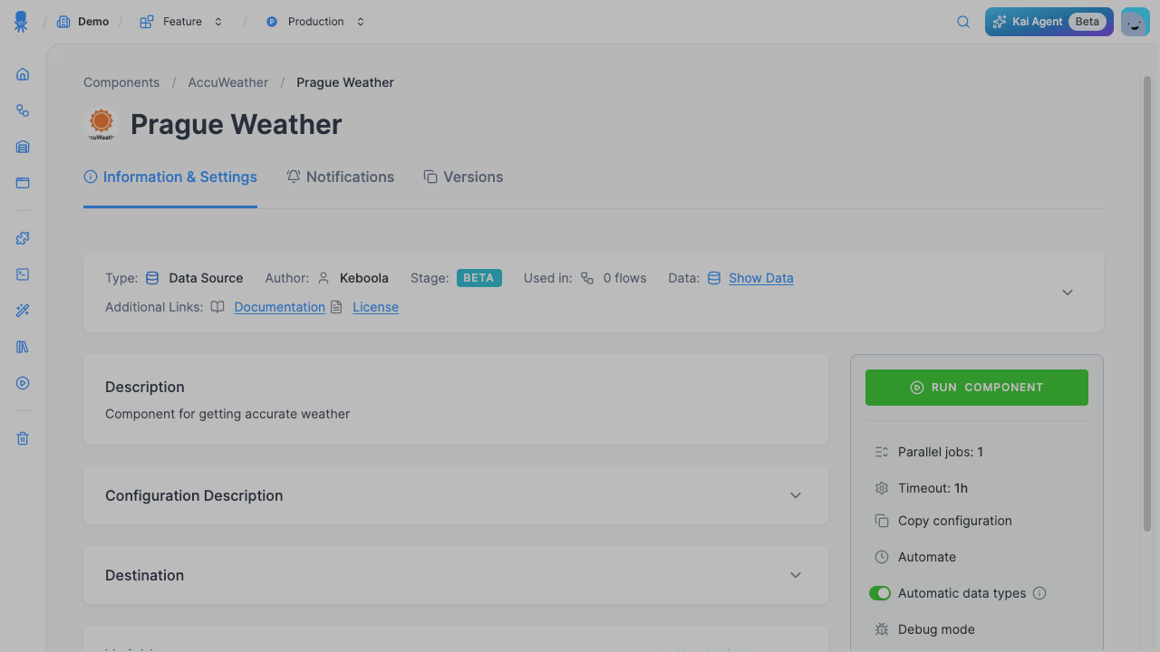
Task: Open the Kai Agent Beta button
Action: click(x=1049, y=22)
